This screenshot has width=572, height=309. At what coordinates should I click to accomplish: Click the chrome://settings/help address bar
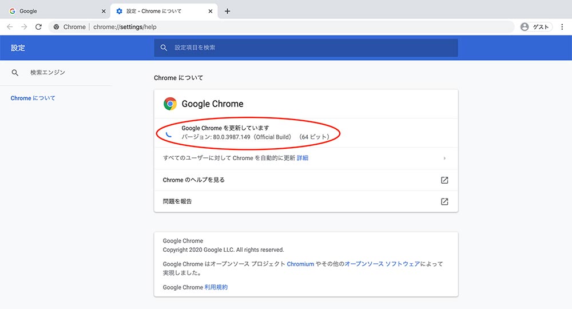click(281, 27)
